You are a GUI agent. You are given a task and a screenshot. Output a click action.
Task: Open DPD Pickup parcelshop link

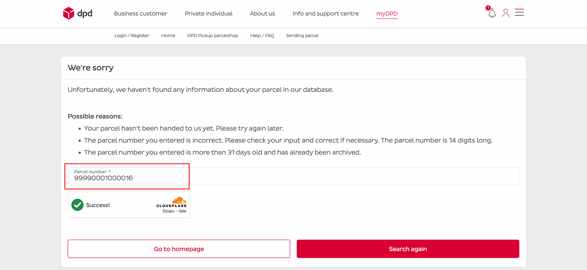coord(212,35)
